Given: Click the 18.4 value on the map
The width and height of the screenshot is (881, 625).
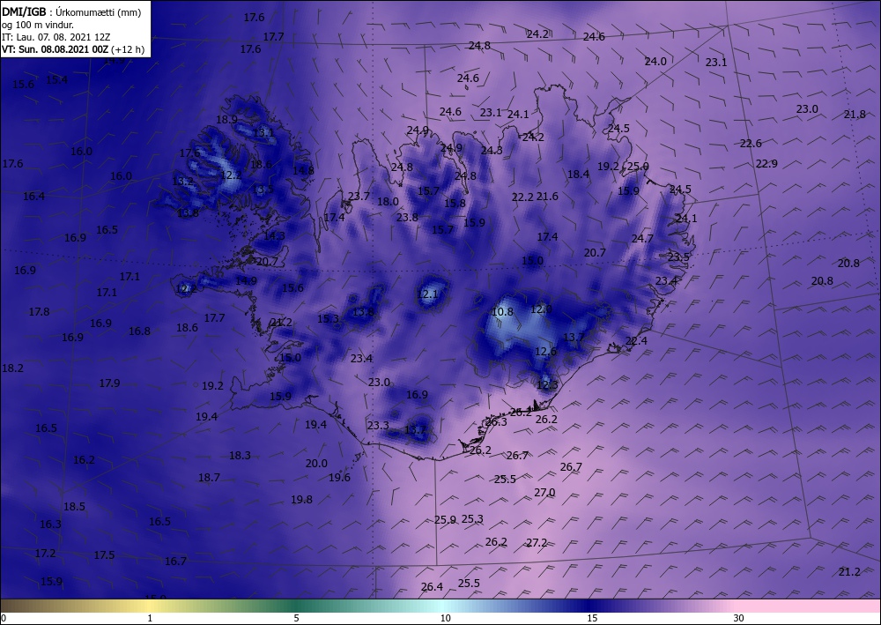Looking at the screenshot, I should [578, 175].
